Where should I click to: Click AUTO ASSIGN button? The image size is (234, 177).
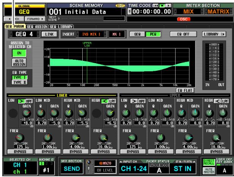click(19, 62)
